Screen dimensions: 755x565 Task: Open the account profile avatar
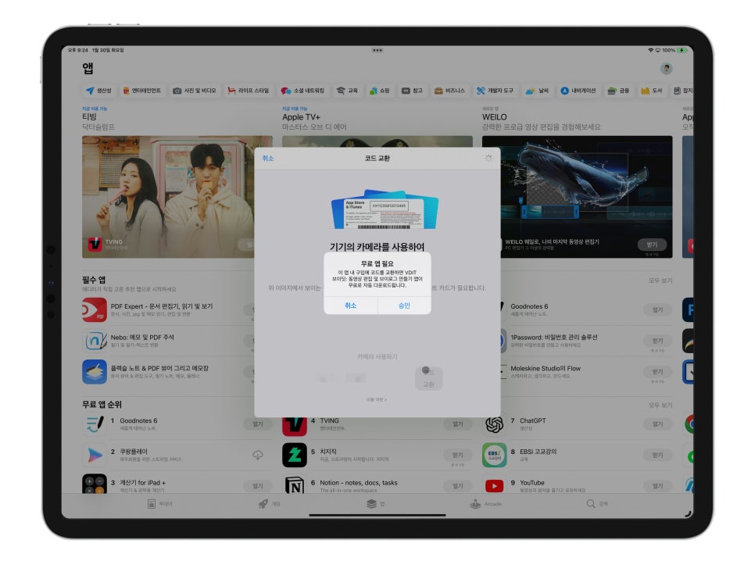pyautogui.click(x=666, y=68)
